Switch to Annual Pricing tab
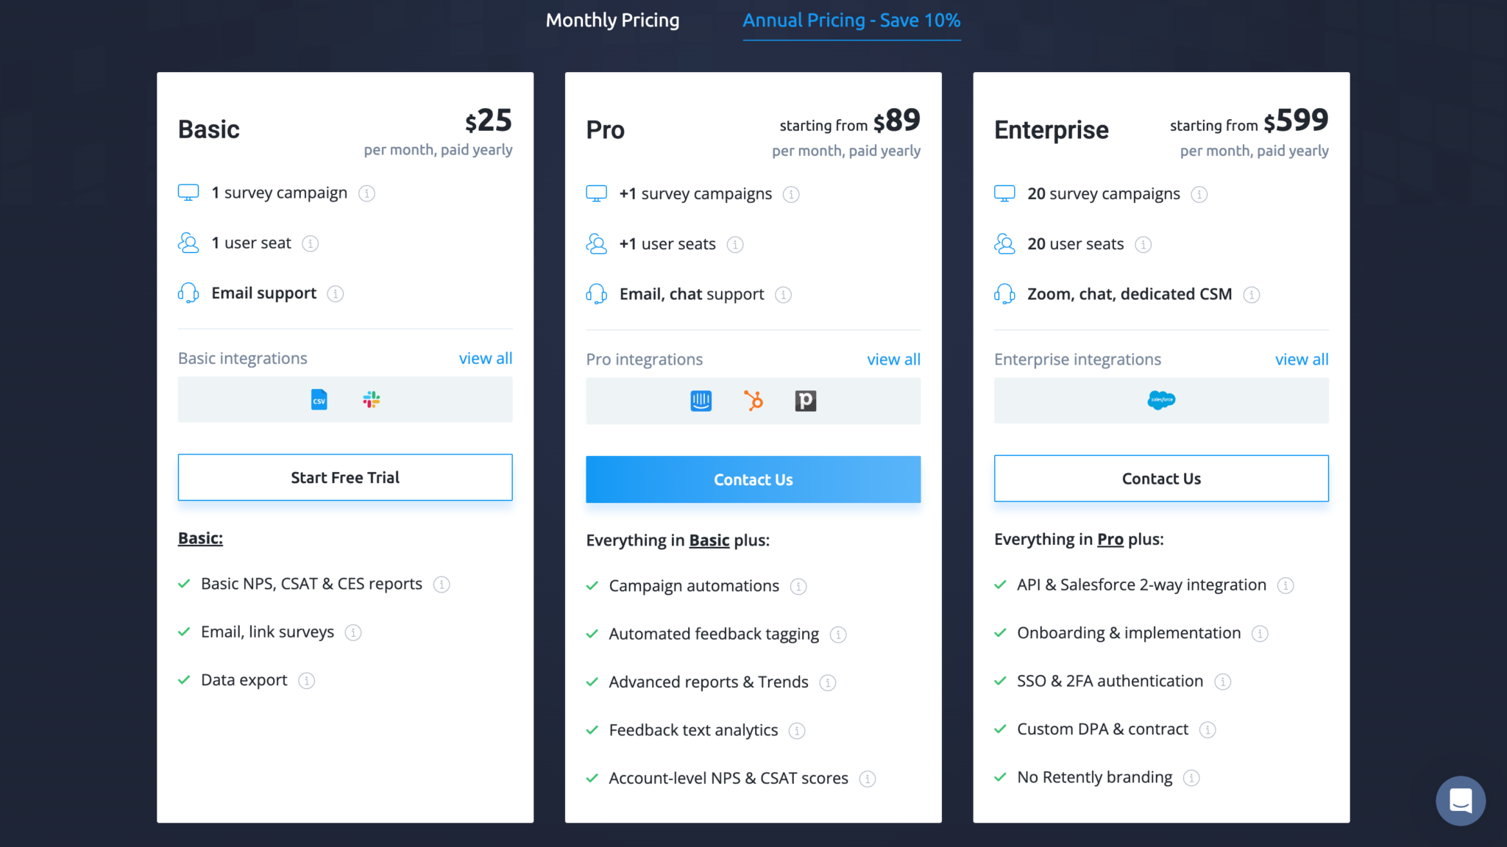 [851, 20]
